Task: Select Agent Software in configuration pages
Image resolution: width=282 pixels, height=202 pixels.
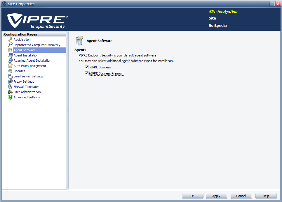Action: pyautogui.click(x=25, y=50)
